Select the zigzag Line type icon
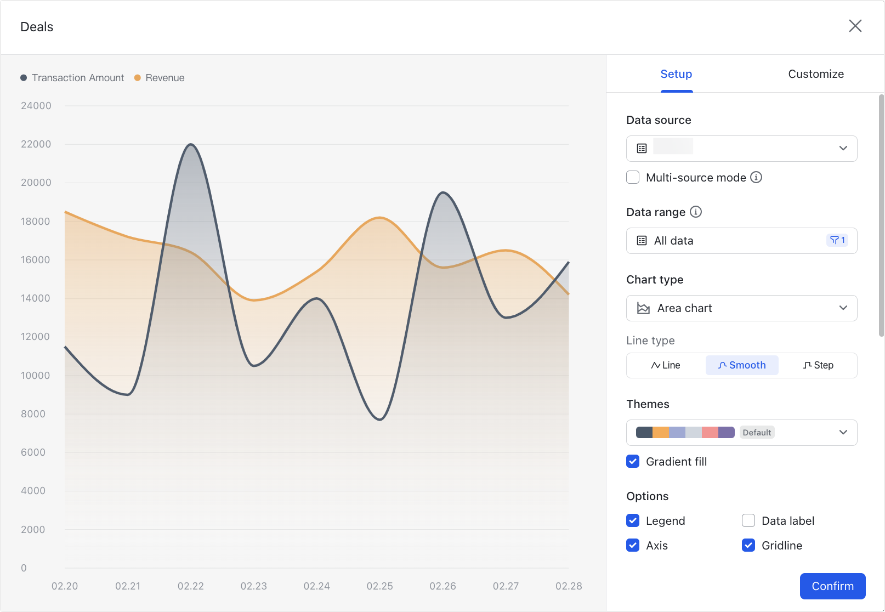 656,365
